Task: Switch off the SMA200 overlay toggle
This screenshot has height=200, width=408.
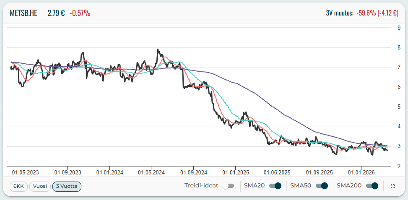Action: [372, 186]
